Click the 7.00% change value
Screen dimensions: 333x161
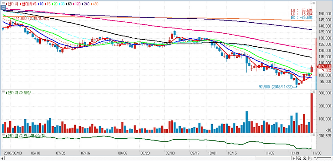tap(326, 70)
